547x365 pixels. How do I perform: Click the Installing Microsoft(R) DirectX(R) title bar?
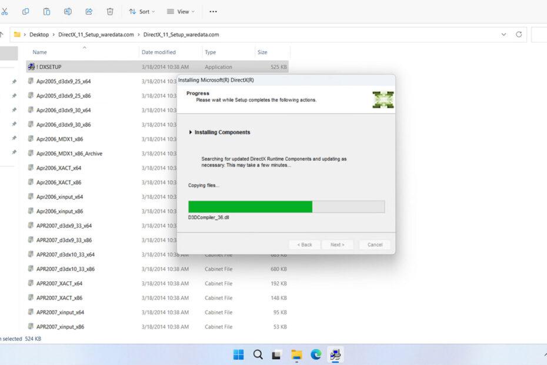click(x=286, y=80)
